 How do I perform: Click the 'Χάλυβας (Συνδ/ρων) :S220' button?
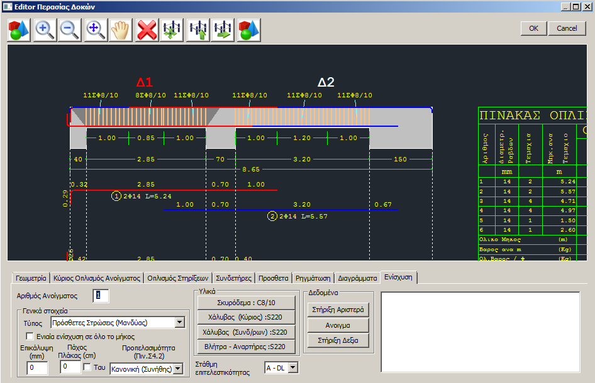coord(247,332)
